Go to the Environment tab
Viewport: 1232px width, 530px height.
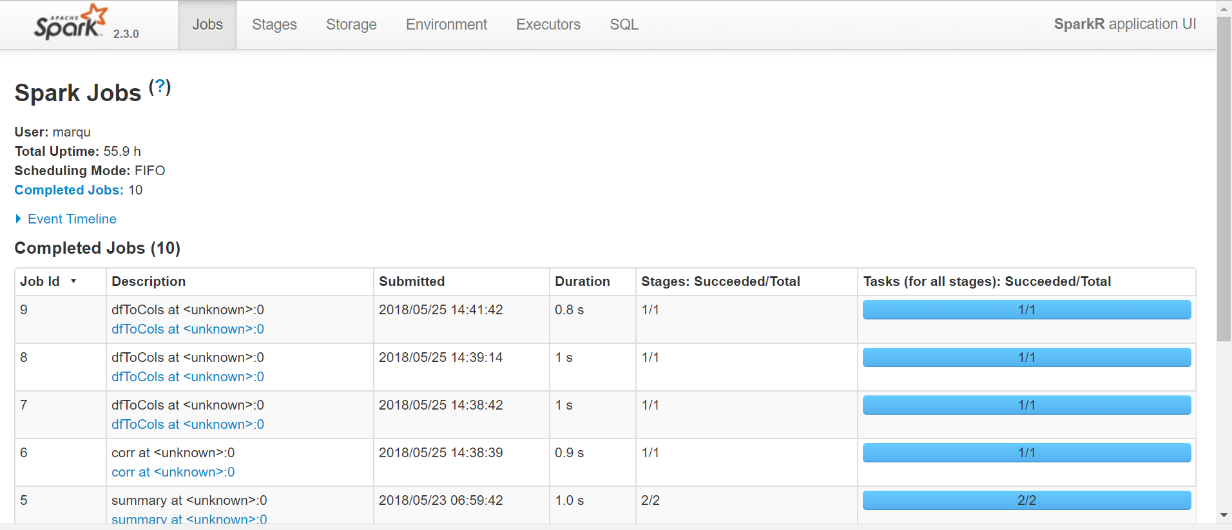(447, 24)
